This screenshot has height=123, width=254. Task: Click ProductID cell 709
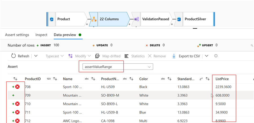(28, 95)
